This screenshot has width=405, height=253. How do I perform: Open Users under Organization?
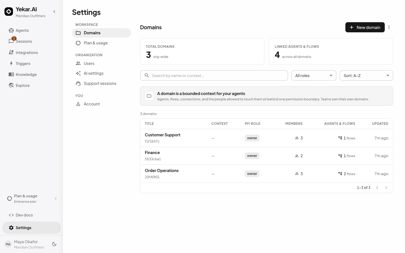[102, 64]
